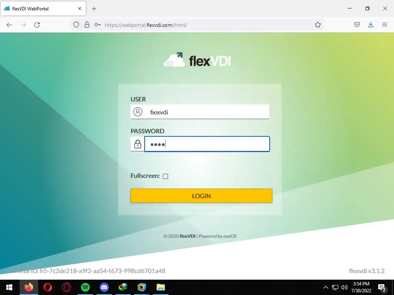Click the forward navigation arrow
The width and height of the screenshot is (394, 295).
(23, 25)
